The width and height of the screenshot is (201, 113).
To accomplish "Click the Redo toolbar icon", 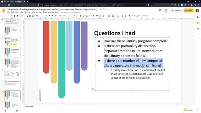I will tap(12, 16).
